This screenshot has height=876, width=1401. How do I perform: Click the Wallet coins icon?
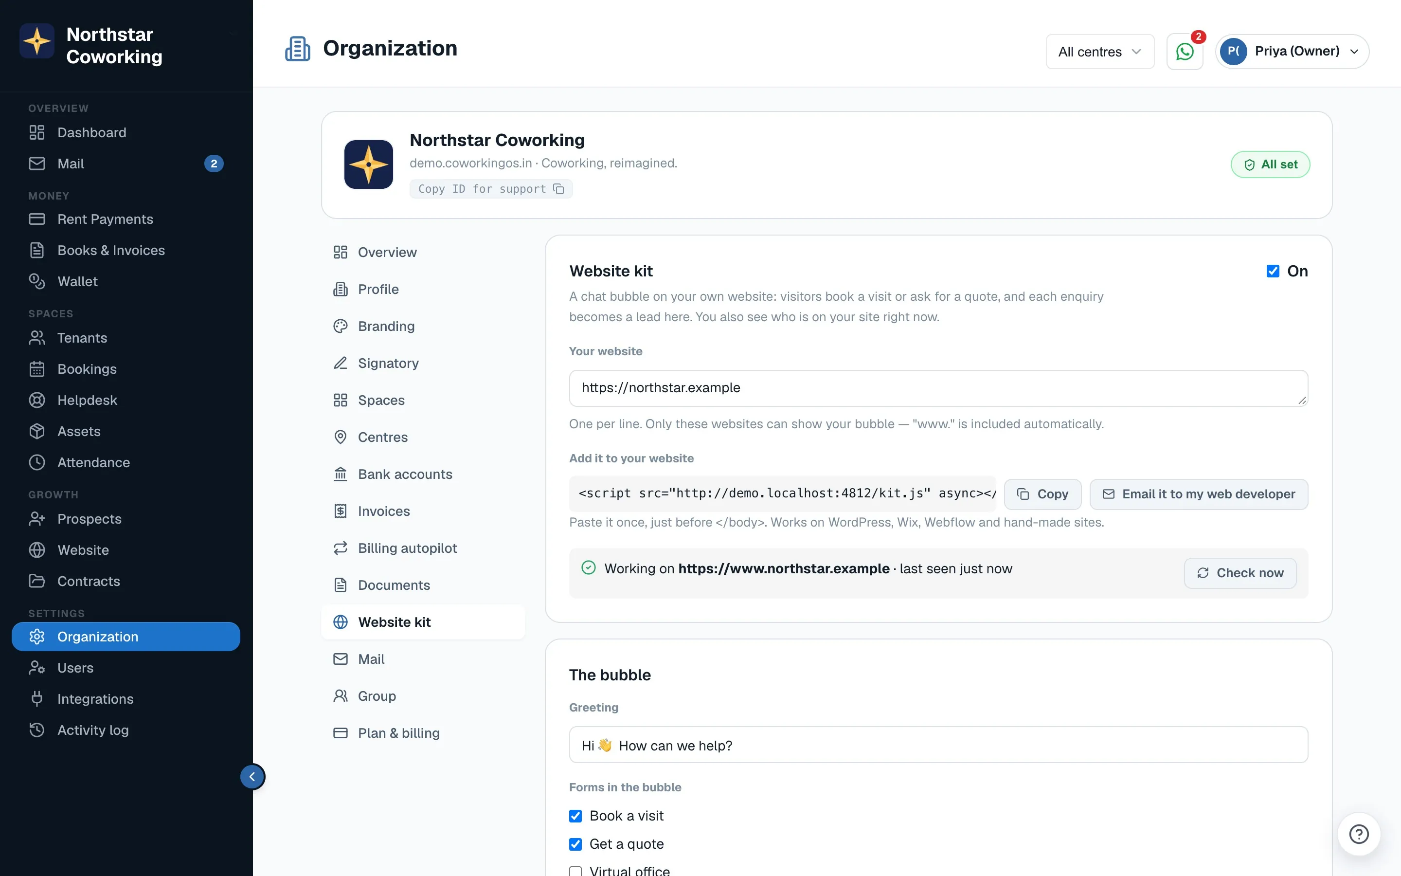(x=37, y=282)
